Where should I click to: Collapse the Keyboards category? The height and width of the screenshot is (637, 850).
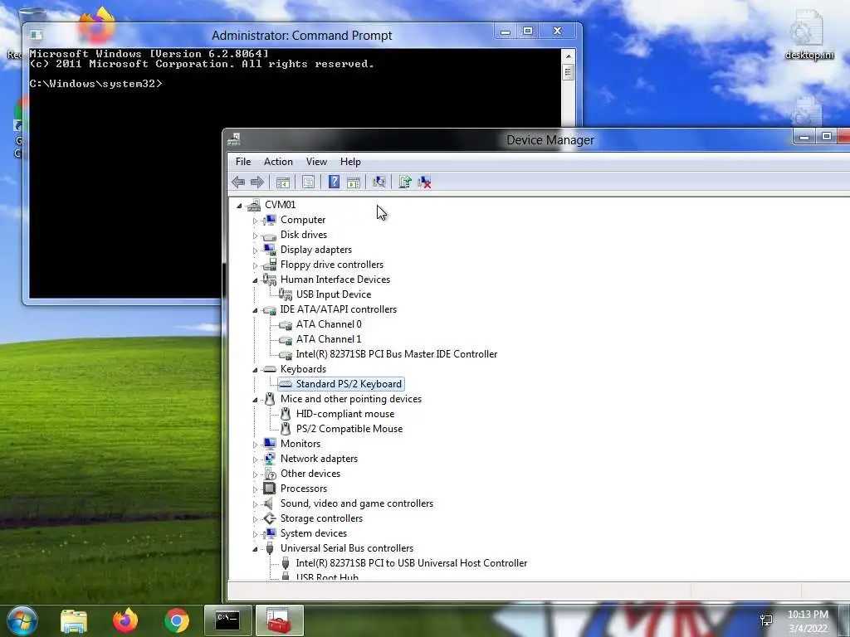pos(255,370)
